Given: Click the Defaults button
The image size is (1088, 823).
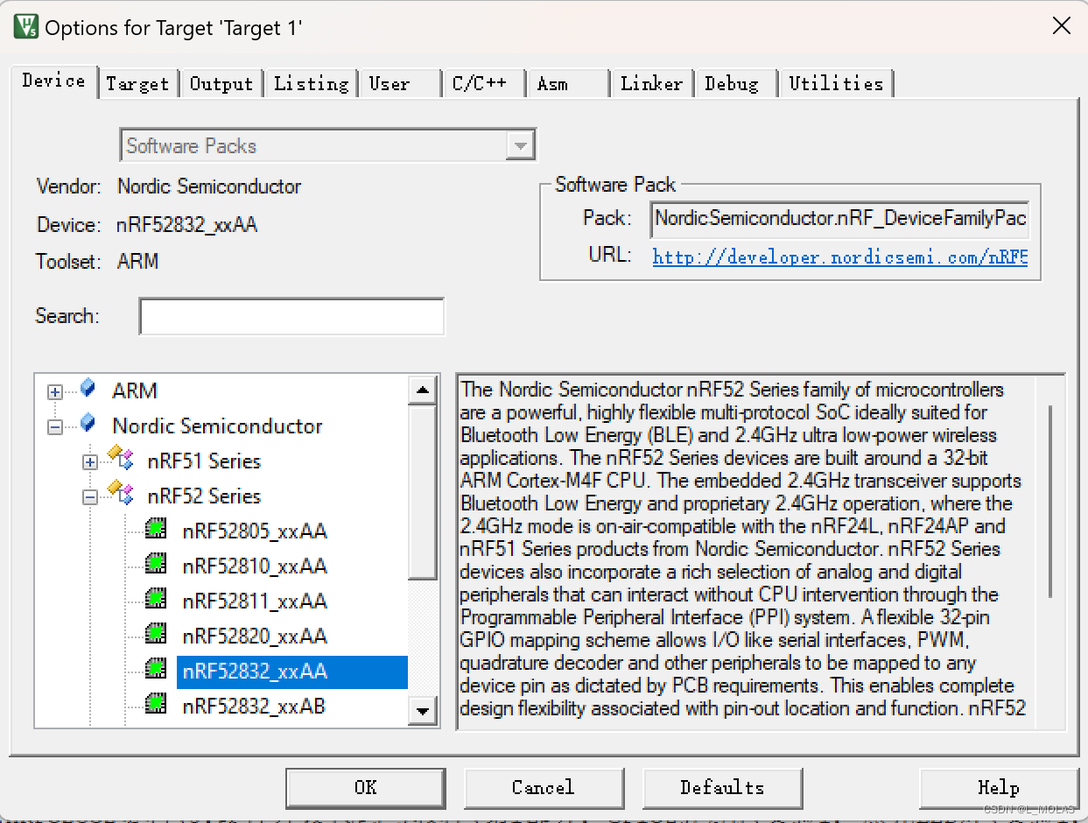Looking at the screenshot, I should 722,787.
